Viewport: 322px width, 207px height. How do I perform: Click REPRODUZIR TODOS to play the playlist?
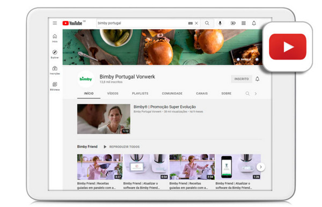pos(122,147)
